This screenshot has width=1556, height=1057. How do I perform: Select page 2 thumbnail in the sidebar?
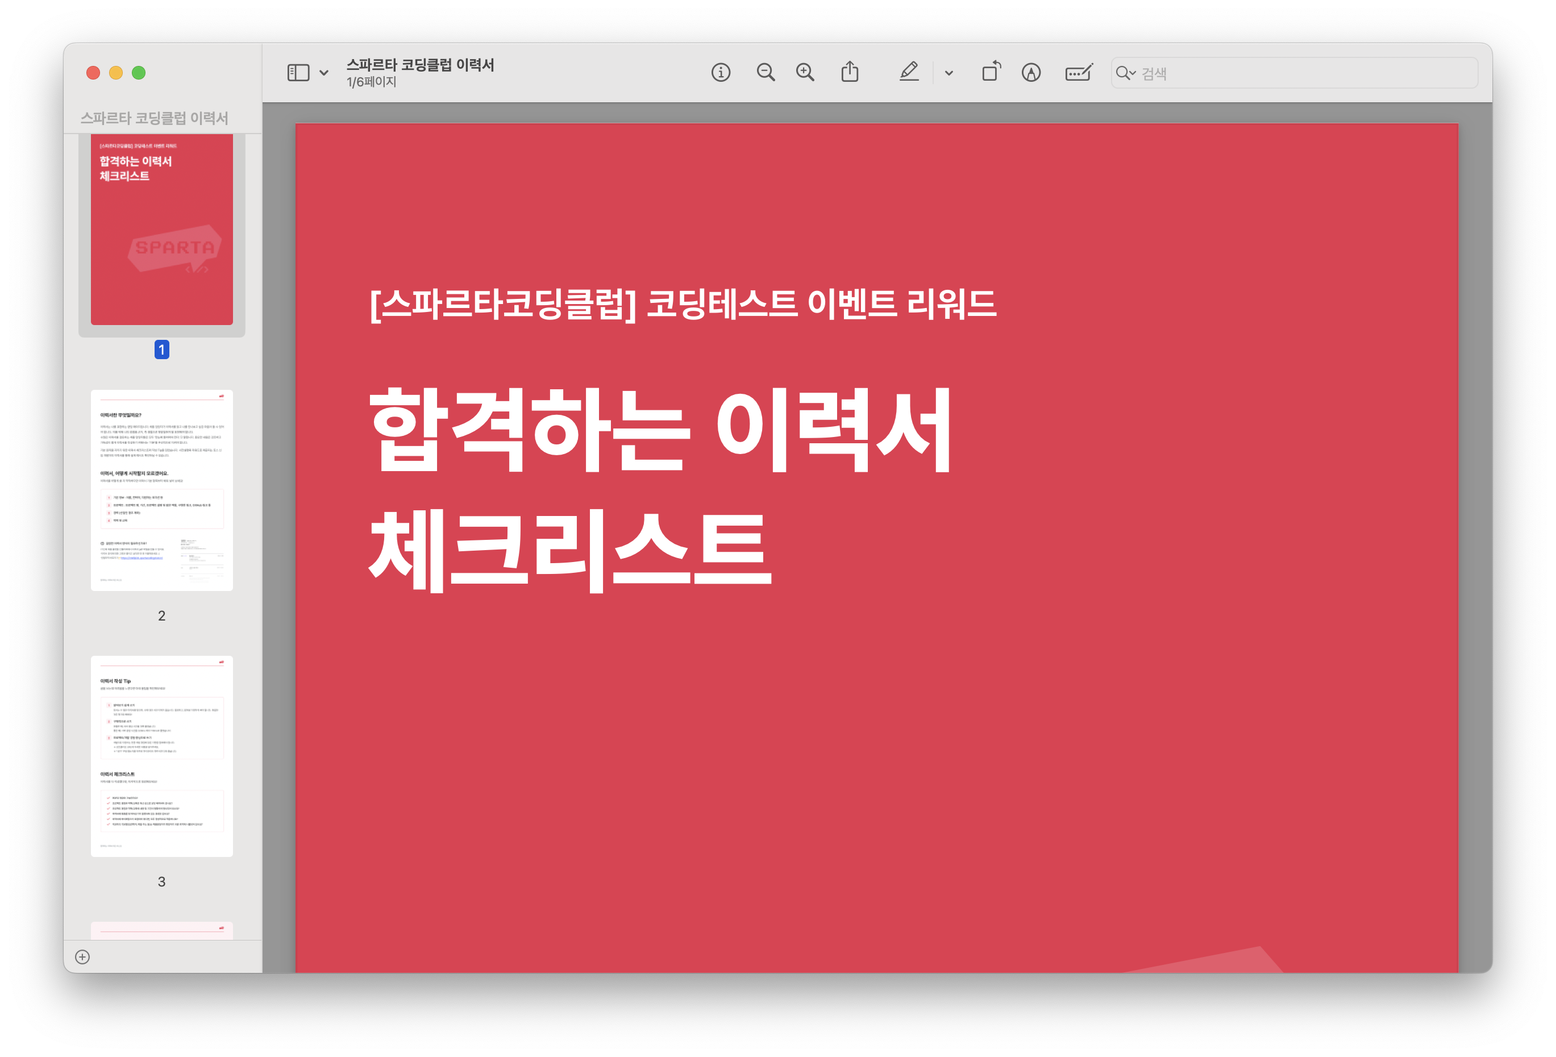coord(162,490)
